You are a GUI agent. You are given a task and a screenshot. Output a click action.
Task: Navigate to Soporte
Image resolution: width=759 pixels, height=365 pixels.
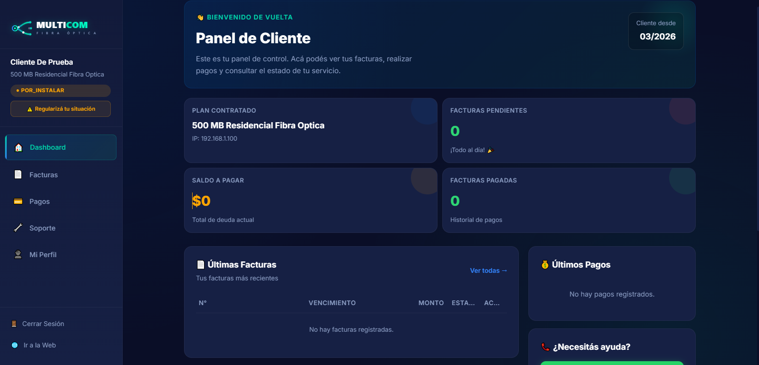click(61, 228)
